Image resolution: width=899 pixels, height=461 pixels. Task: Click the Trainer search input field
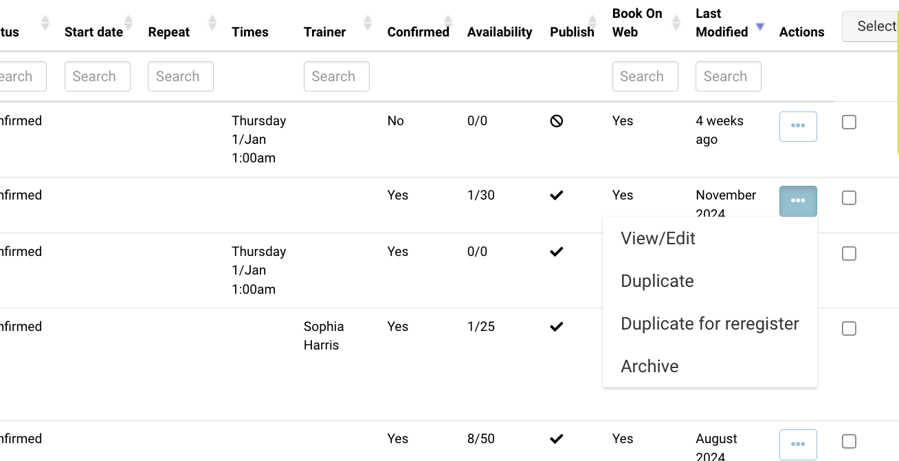point(336,76)
